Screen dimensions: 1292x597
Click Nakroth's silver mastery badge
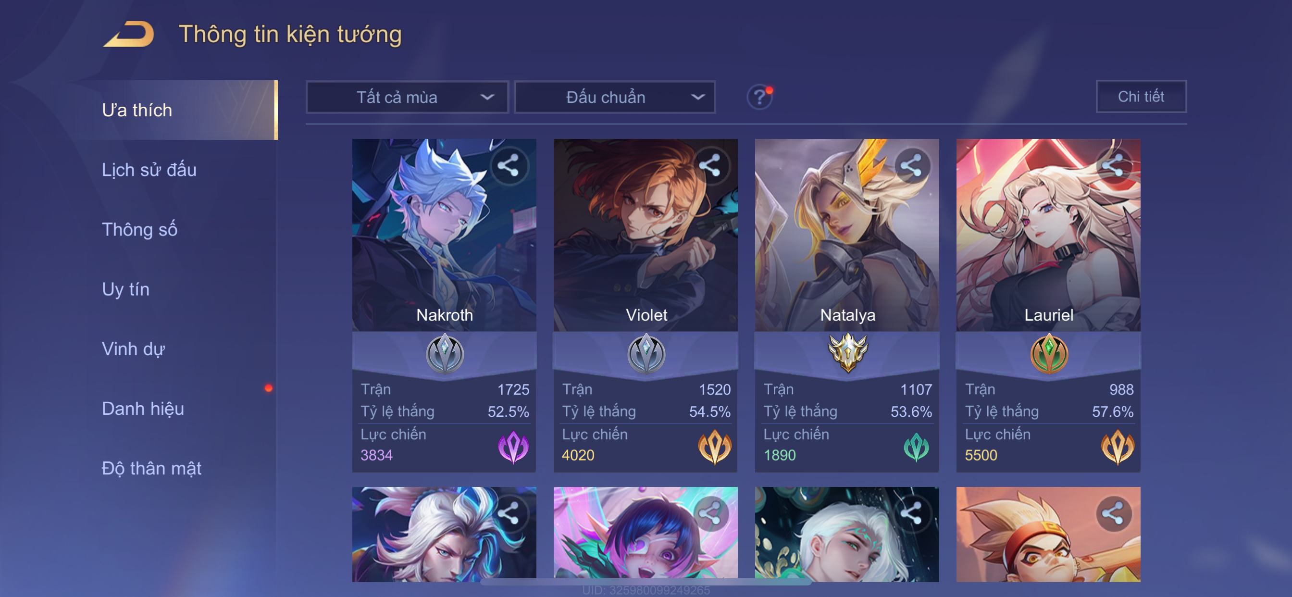click(x=445, y=354)
